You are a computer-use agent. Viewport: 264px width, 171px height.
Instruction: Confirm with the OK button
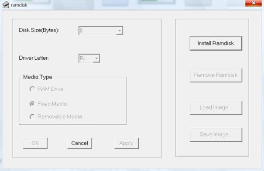[x=35, y=143]
